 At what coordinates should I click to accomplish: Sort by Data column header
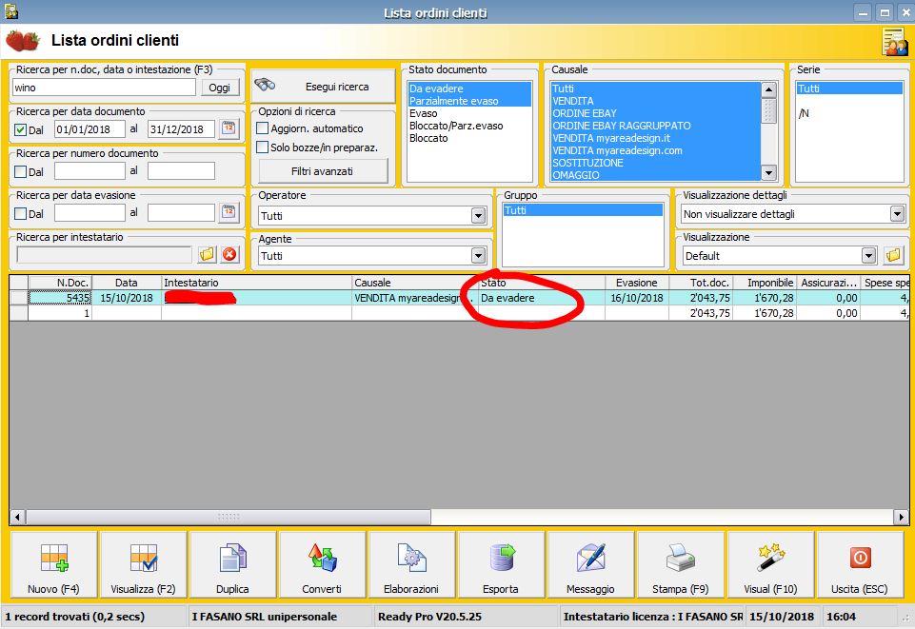(x=127, y=283)
